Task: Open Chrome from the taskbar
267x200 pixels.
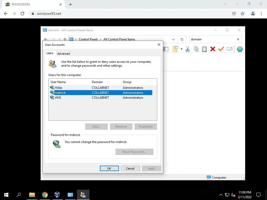Action: pyautogui.click(x=45, y=195)
